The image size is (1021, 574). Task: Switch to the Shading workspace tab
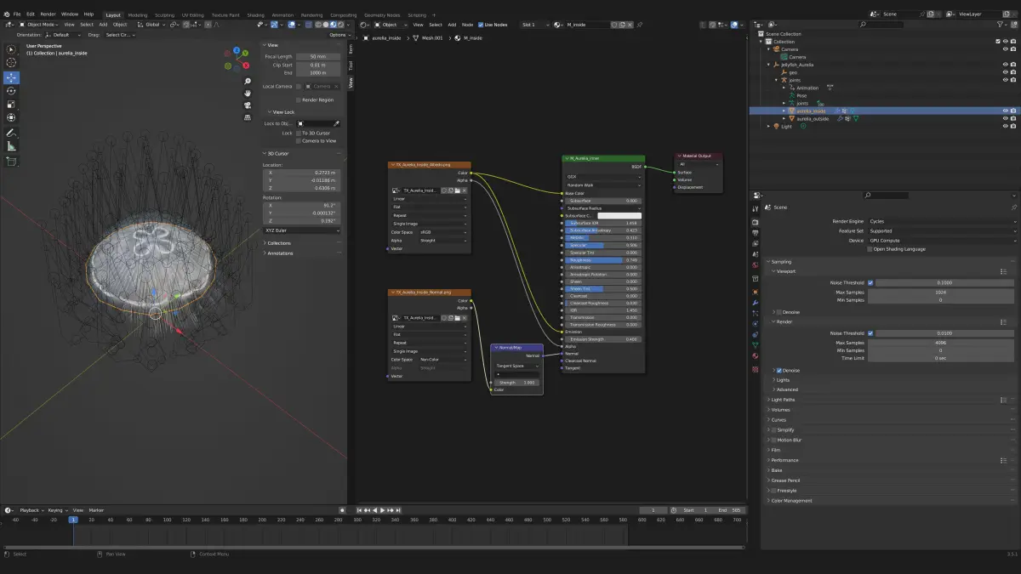point(255,15)
